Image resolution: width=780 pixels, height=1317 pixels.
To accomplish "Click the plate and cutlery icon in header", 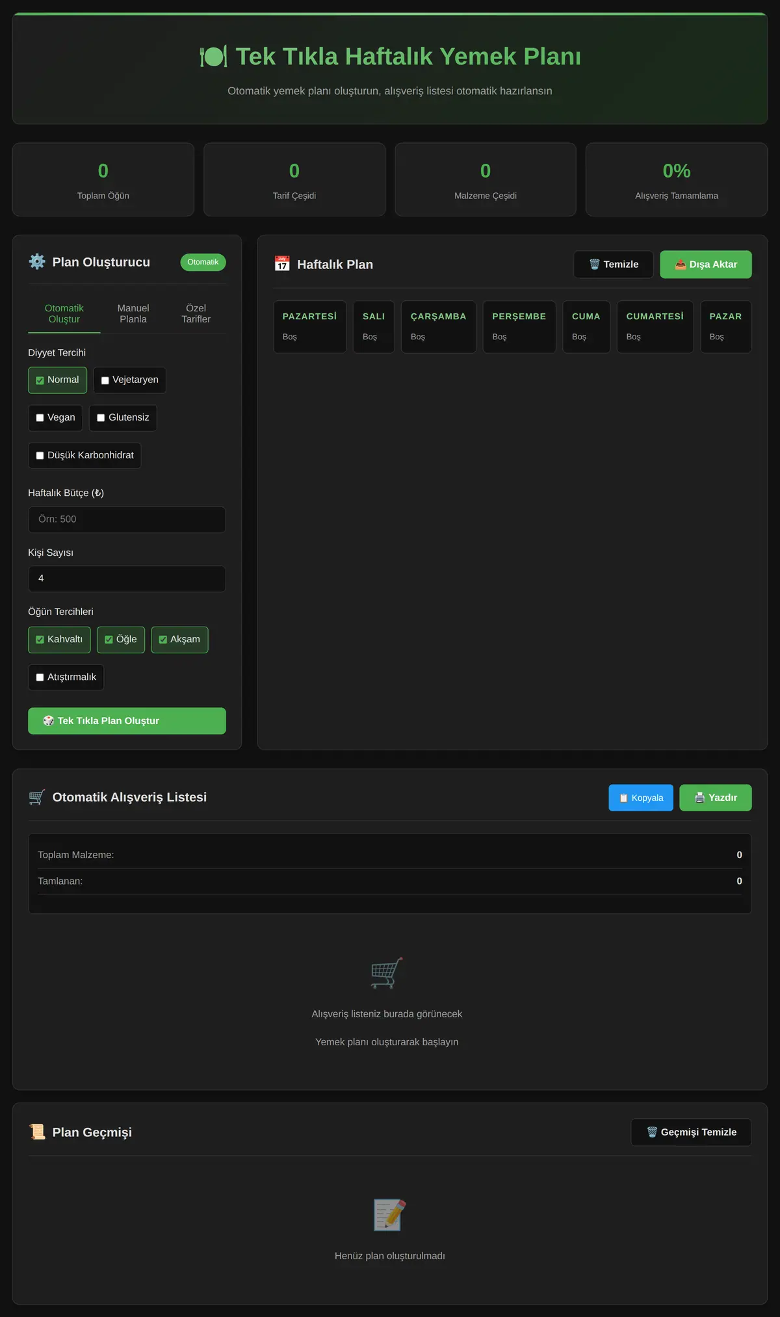I will click(213, 57).
